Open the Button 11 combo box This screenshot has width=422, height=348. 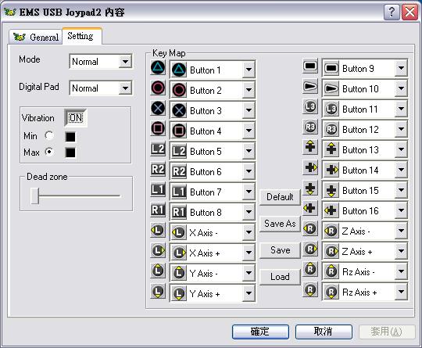click(x=365, y=109)
